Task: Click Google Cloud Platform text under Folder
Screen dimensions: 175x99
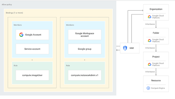Action: pos(158,40)
